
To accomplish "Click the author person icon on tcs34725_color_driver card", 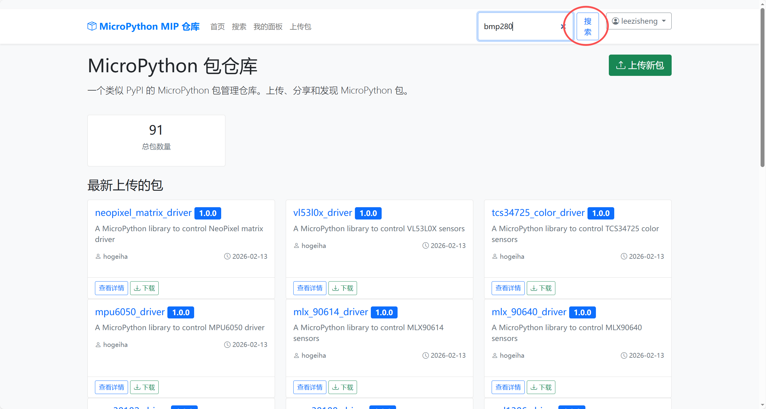I will (495, 256).
